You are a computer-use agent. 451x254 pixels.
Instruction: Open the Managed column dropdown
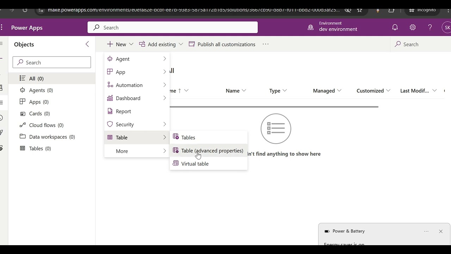[339, 91]
